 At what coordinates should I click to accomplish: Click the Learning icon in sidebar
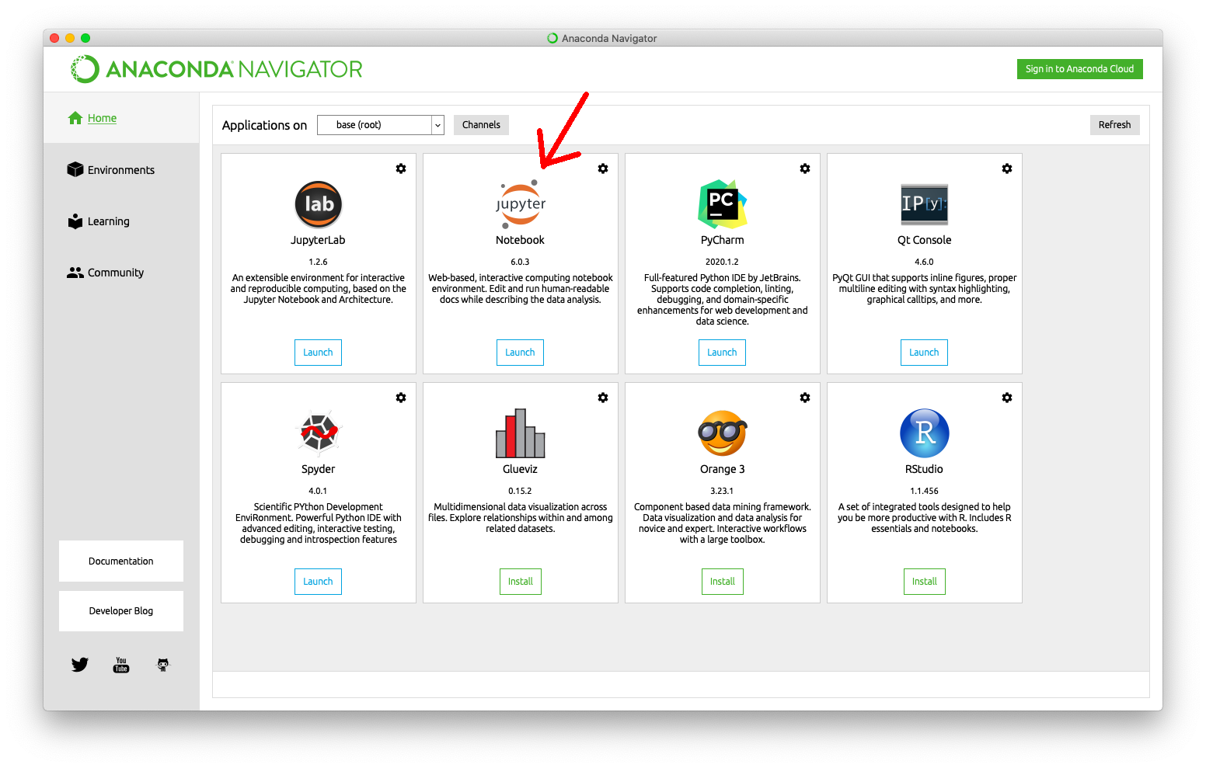point(75,221)
